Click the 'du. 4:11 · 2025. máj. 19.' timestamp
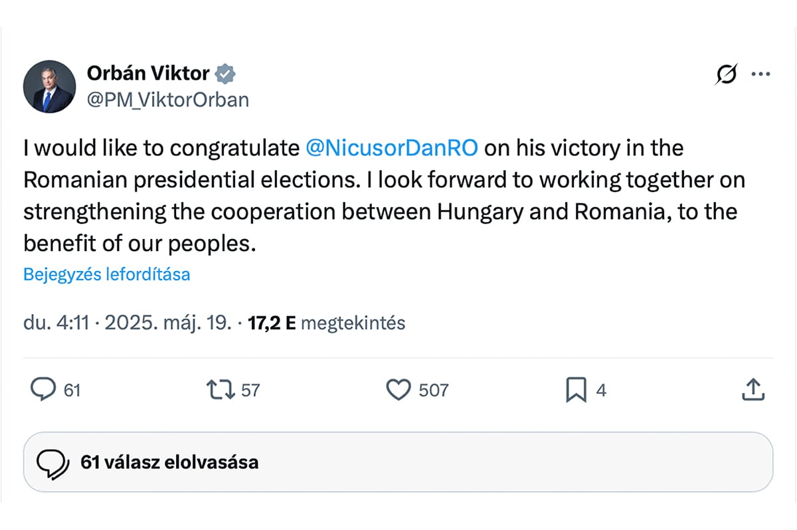This screenshot has width=797, height=530. [128, 323]
